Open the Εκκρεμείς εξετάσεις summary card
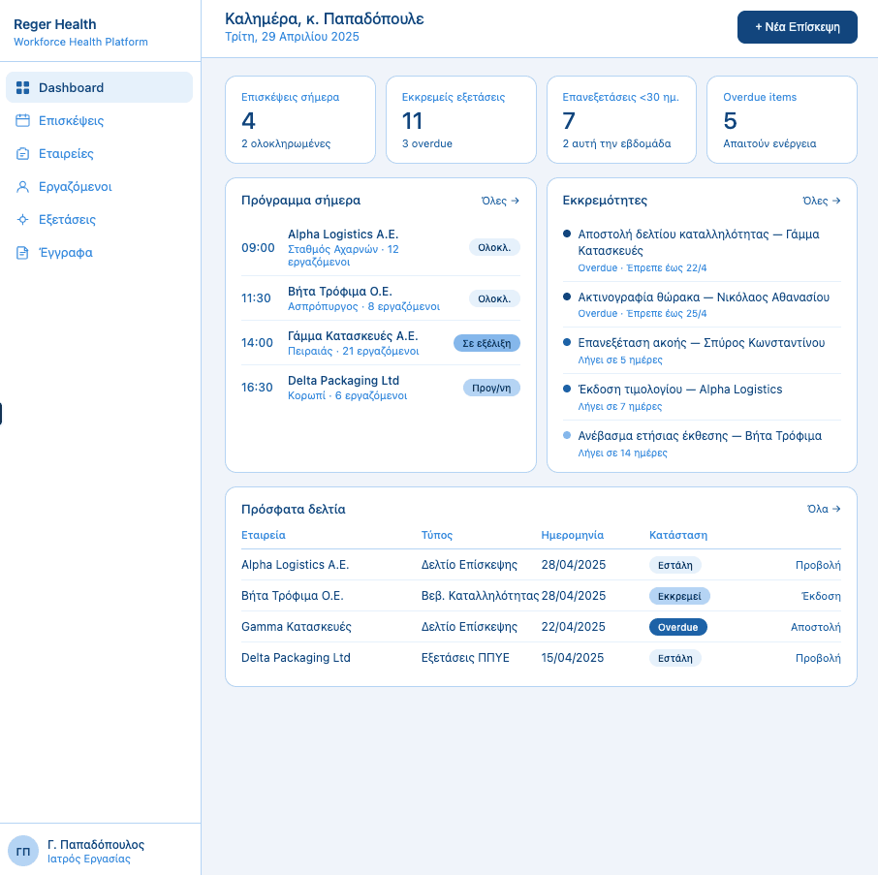Viewport: 878px width, 875px height. click(460, 120)
